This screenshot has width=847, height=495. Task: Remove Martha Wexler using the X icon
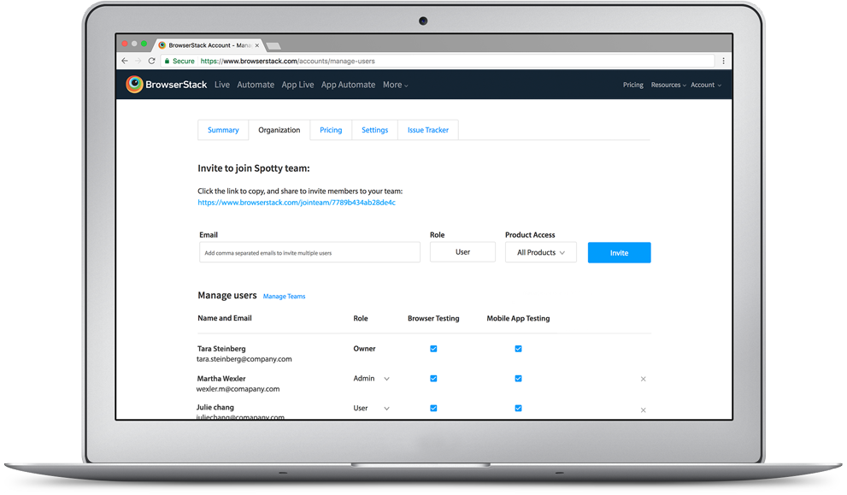[643, 378]
